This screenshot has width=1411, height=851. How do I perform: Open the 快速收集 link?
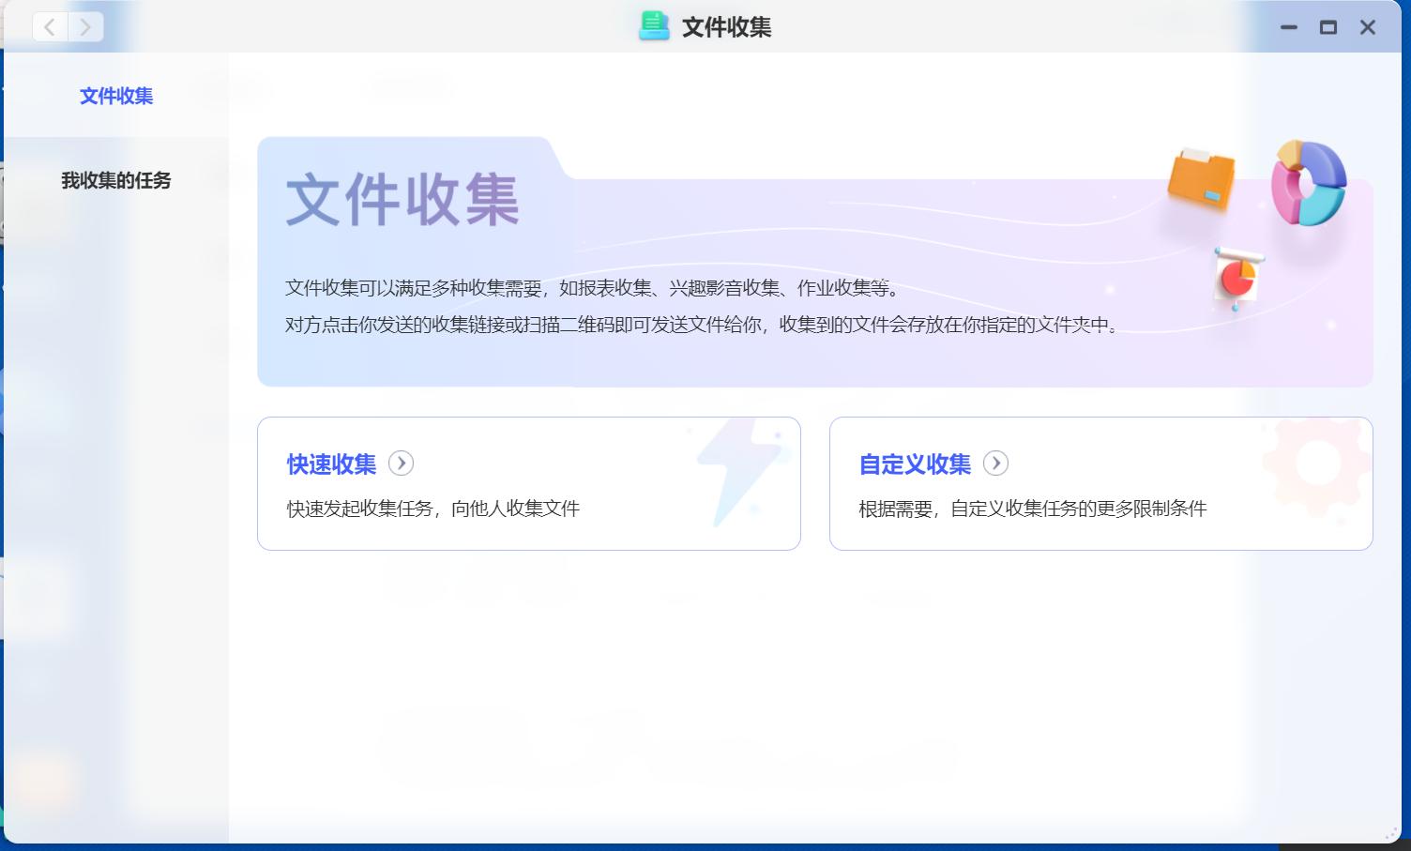coord(329,464)
